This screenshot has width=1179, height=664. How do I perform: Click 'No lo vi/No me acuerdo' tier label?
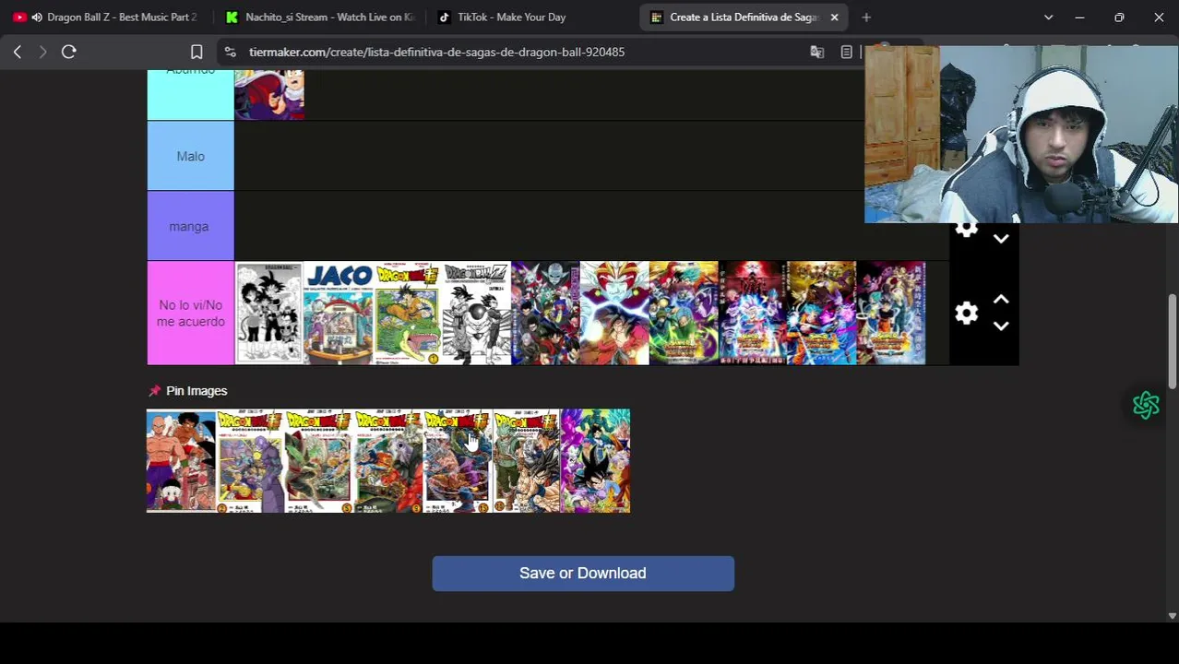pyautogui.click(x=190, y=314)
